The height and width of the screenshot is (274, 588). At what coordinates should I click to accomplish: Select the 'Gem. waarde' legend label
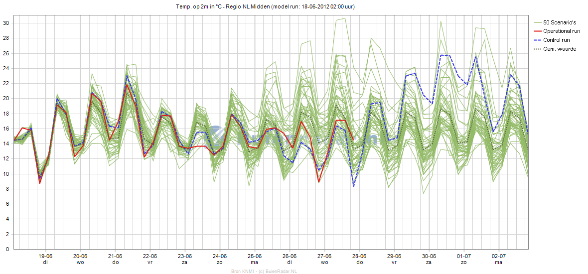(x=560, y=49)
